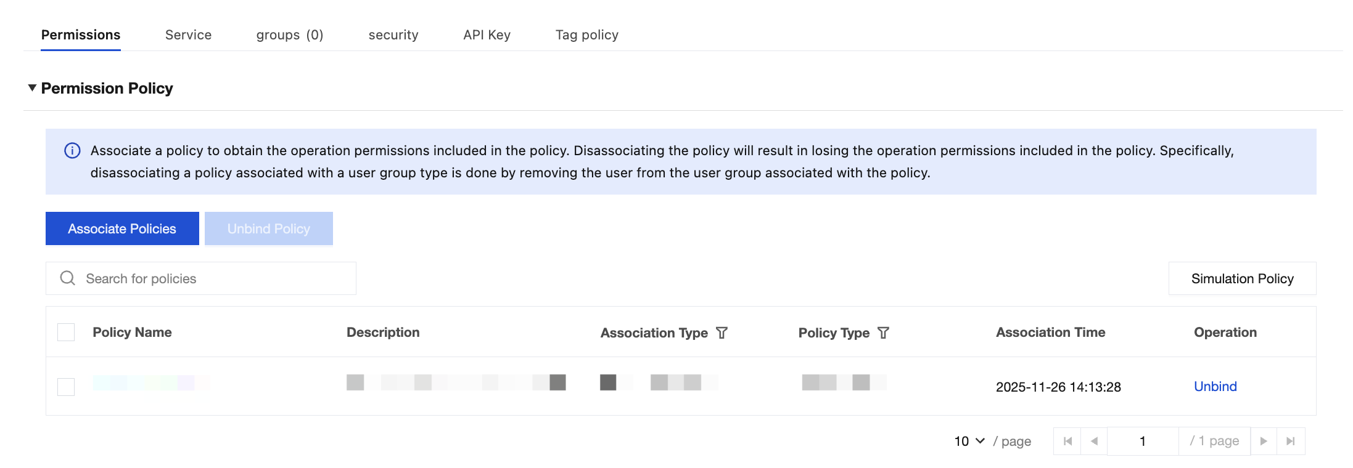Switch to the security tab

pos(393,35)
